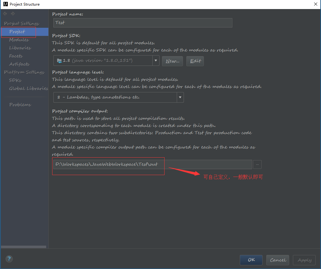Click the Cancel button
Screen dimensions: 321x269
point(278,260)
